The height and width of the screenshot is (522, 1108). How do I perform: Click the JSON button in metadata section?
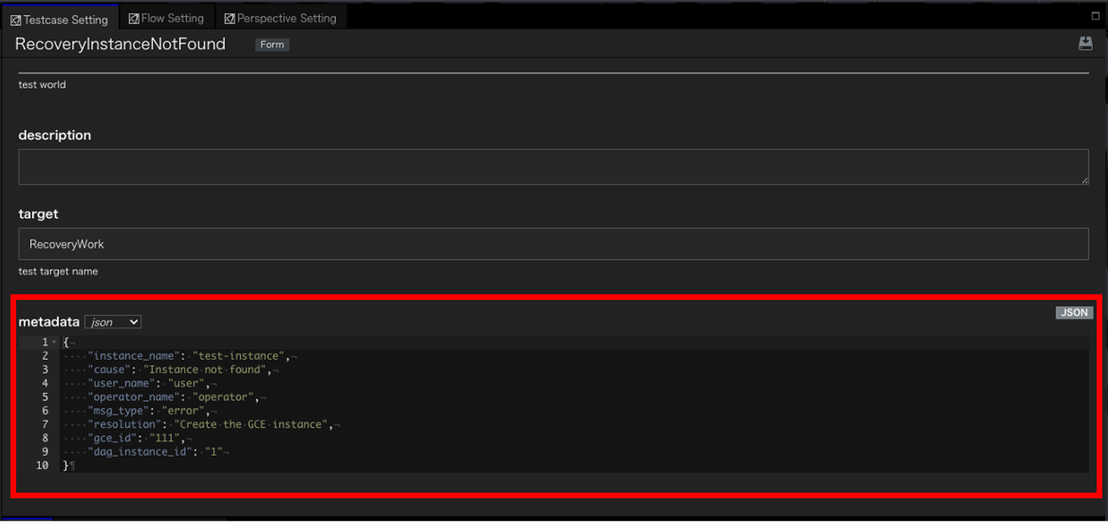[1073, 312]
